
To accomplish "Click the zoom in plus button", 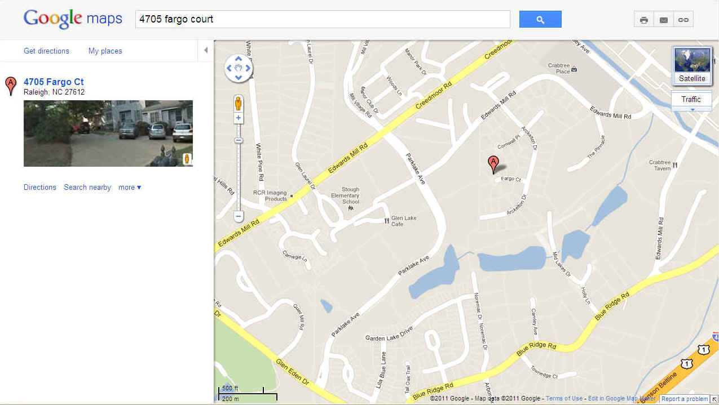I will coord(239,118).
